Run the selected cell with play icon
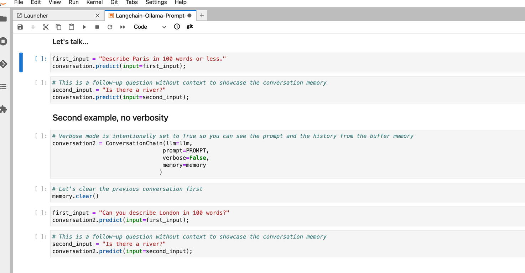The image size is (525, 273). tap(84, 27)
